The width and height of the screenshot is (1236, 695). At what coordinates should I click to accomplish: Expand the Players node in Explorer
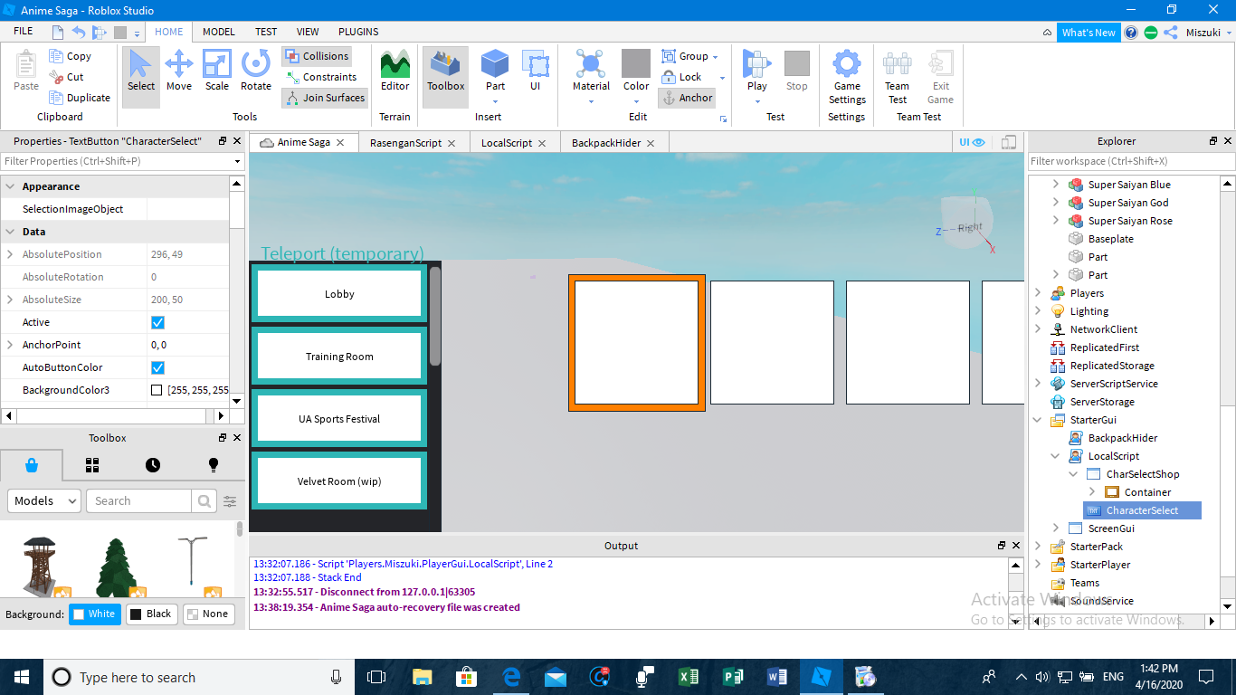tap(1038, 293)
